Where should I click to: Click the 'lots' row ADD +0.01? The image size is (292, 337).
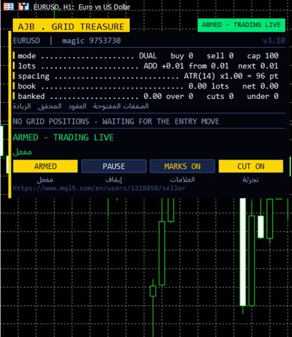coord(145,66)
